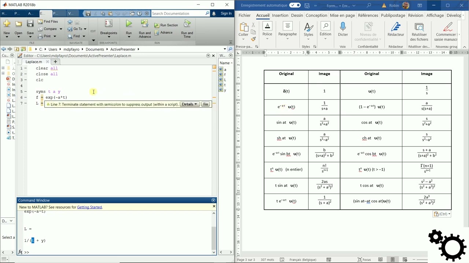Click the navigate back arrow in MATLAB toolstrip
The height and width of the screenshot is (263, 469).
(70, 22)
